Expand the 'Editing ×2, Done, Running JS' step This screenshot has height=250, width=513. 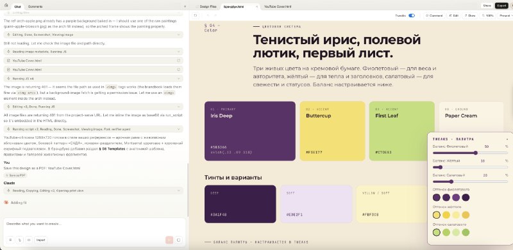pyautogui.click(x=93, y=107)
